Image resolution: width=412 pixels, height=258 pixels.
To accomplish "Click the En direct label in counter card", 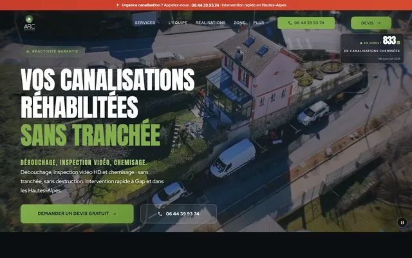I will point(372,43).
